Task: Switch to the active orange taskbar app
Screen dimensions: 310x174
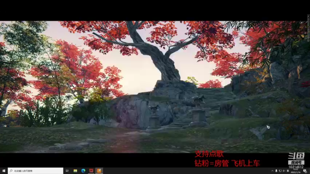Action: (x=99, y=171)
